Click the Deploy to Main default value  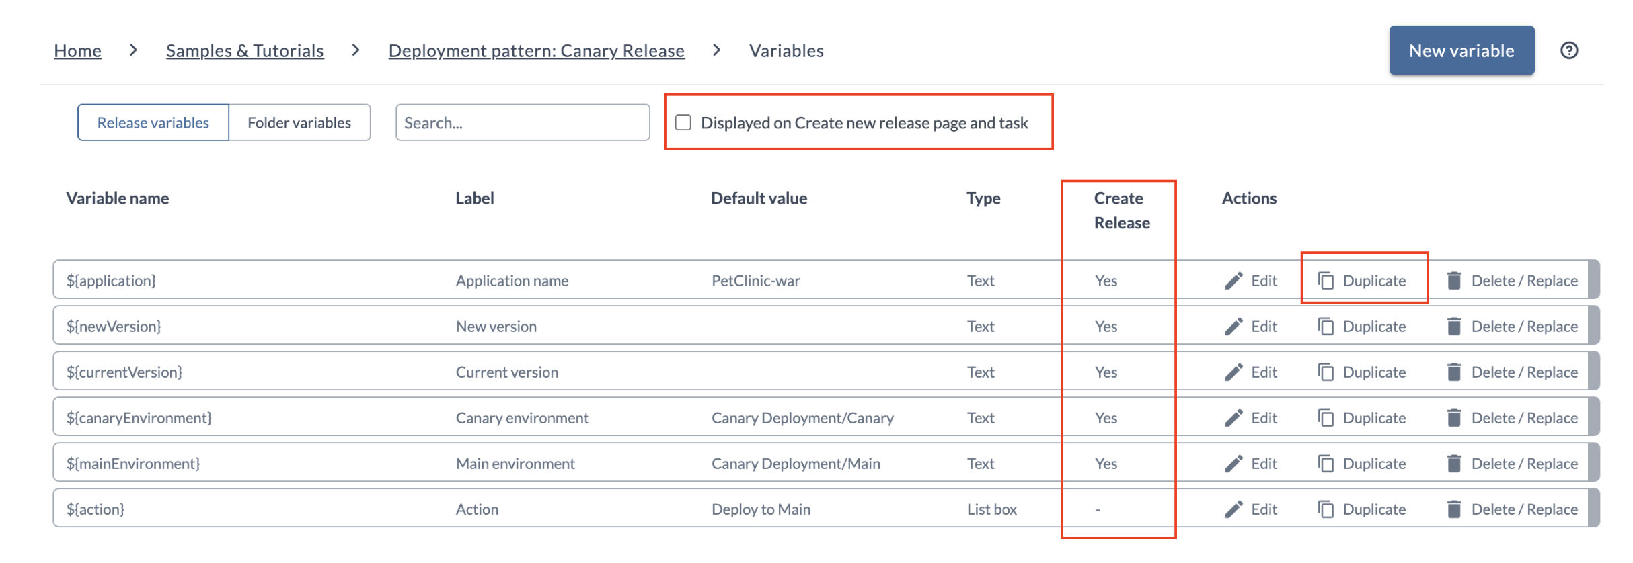761,509
